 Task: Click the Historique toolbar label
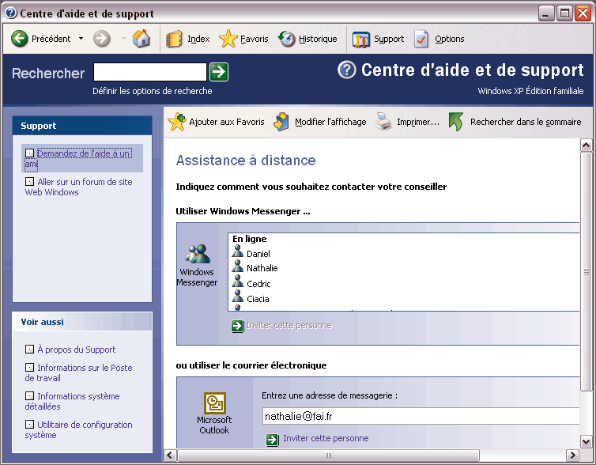point(318,39)
